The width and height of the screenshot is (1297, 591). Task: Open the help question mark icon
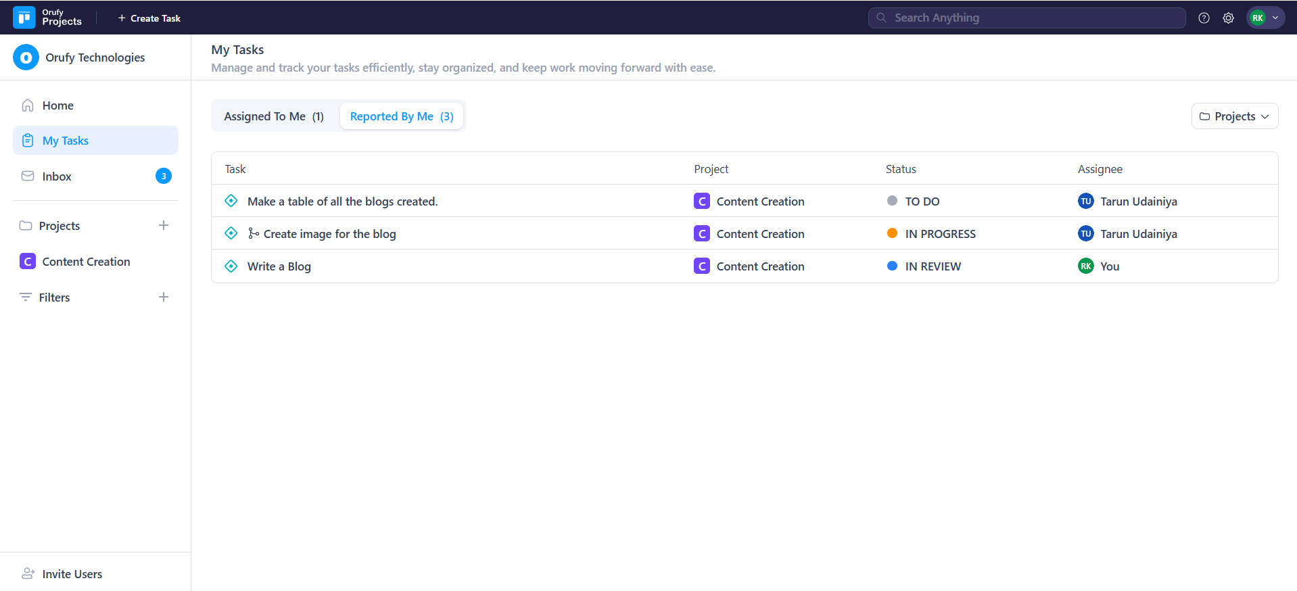(1204, 18)
